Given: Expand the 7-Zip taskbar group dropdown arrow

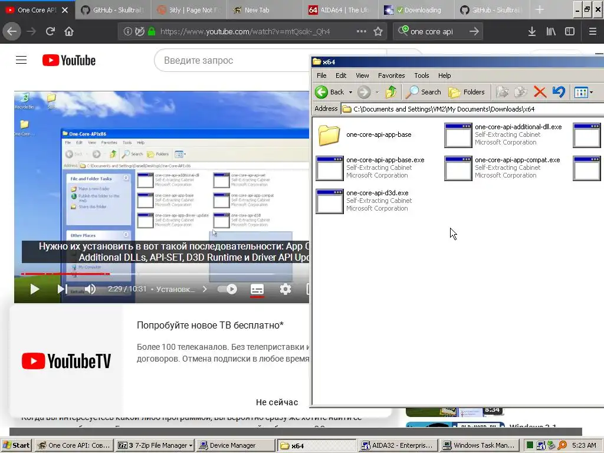Looking at the screenshot, I should point(191,446).
